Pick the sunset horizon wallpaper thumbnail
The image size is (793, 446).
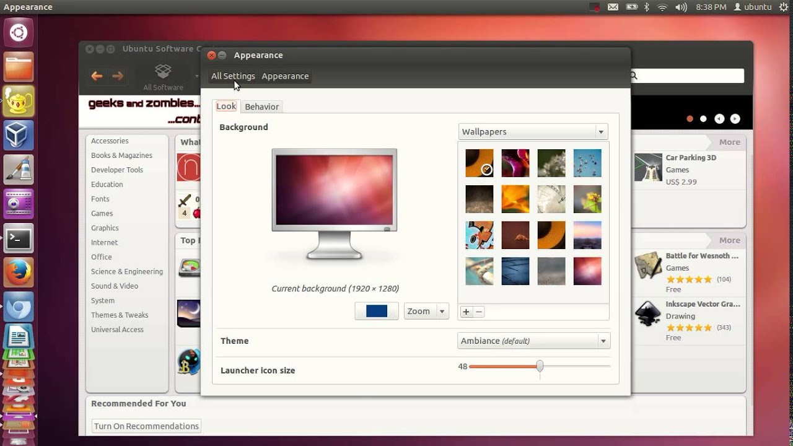coord(587,235)
